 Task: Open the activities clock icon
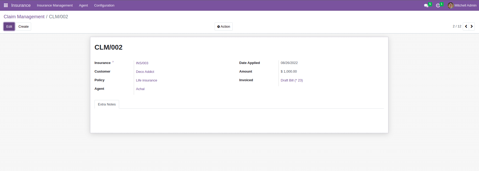pos(438,5)
